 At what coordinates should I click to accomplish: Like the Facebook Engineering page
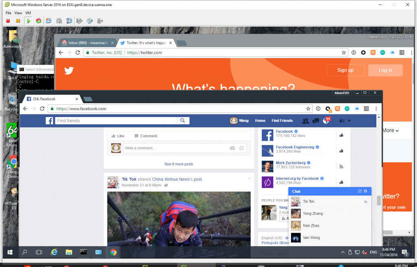pos(341,151)
